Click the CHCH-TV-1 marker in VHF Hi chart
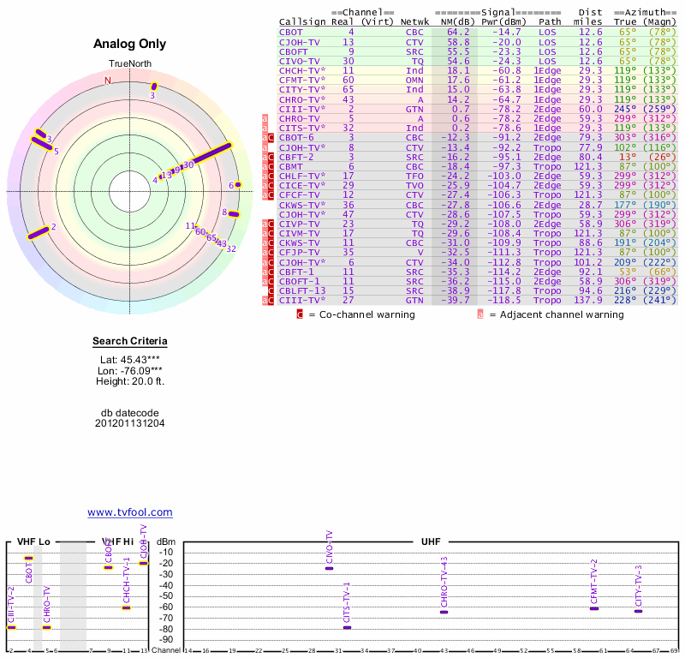Image resolution: width=685 pixels, height=658 pixels. point(126,607)
